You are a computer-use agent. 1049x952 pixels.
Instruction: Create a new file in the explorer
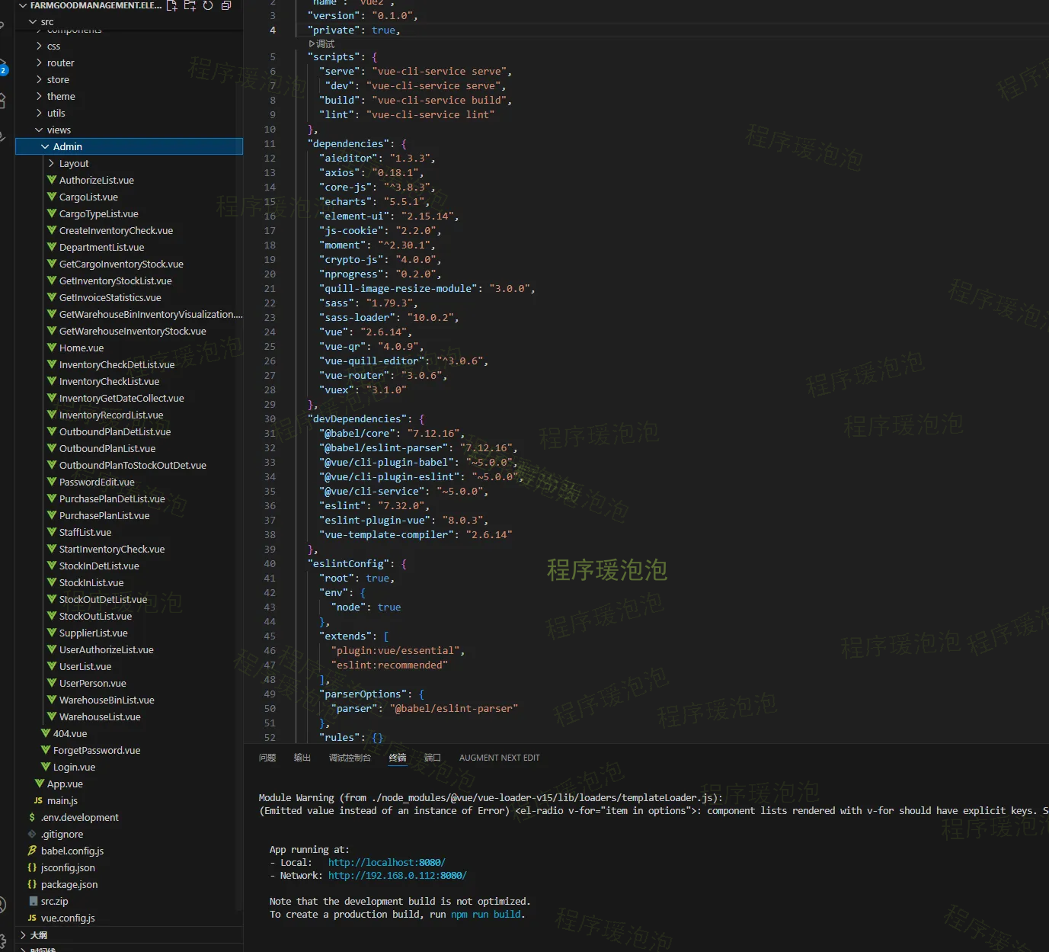pyautogui.click(x=171, y=5)
